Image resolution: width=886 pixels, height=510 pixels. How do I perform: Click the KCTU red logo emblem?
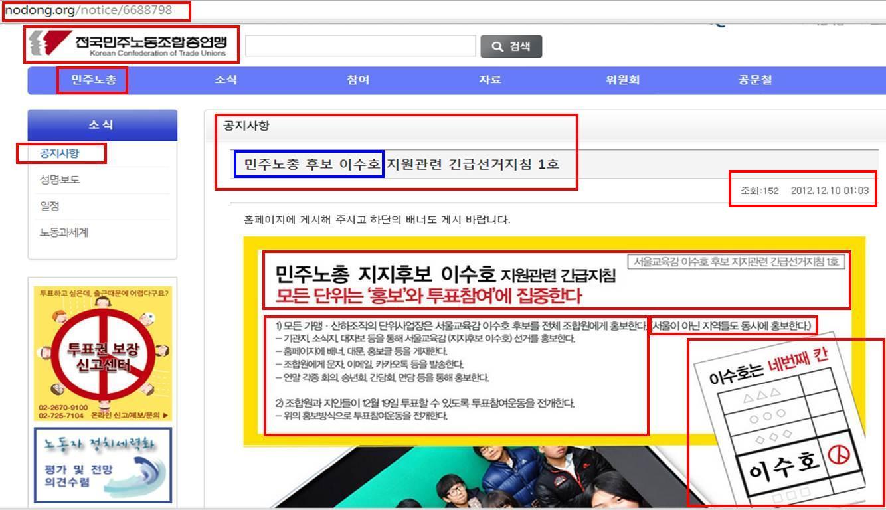click(50, 44)
